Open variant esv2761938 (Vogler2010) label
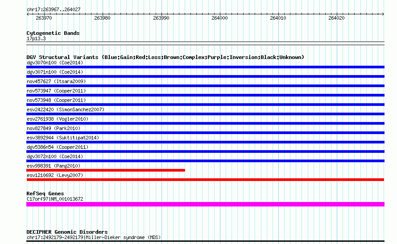This screenshot has width=397, height=244. click(58, 119)
